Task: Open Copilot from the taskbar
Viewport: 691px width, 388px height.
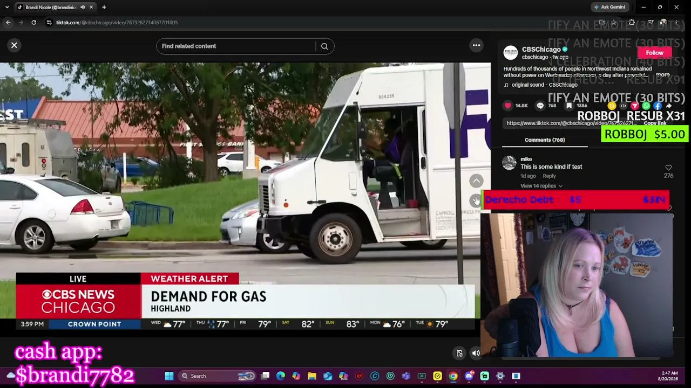Action: click(x=296, y=376)
